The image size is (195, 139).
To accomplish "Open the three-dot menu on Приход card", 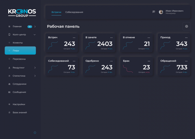I will pos(186,38).
